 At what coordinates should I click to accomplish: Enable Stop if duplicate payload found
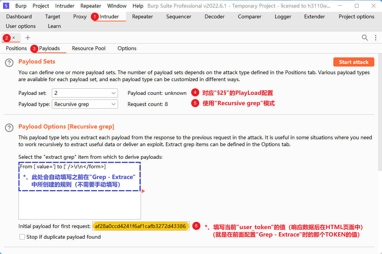pos(22,237)
